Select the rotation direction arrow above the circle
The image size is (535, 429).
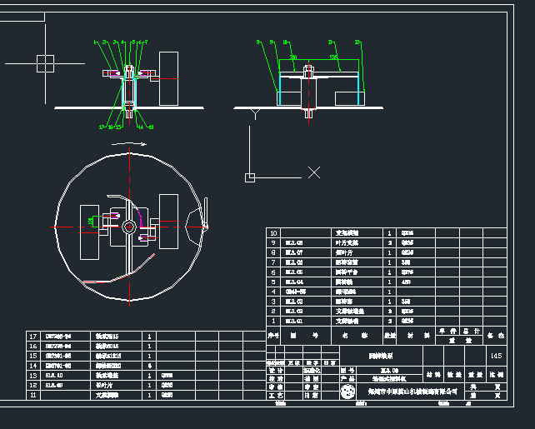click(x=129, y=144)
